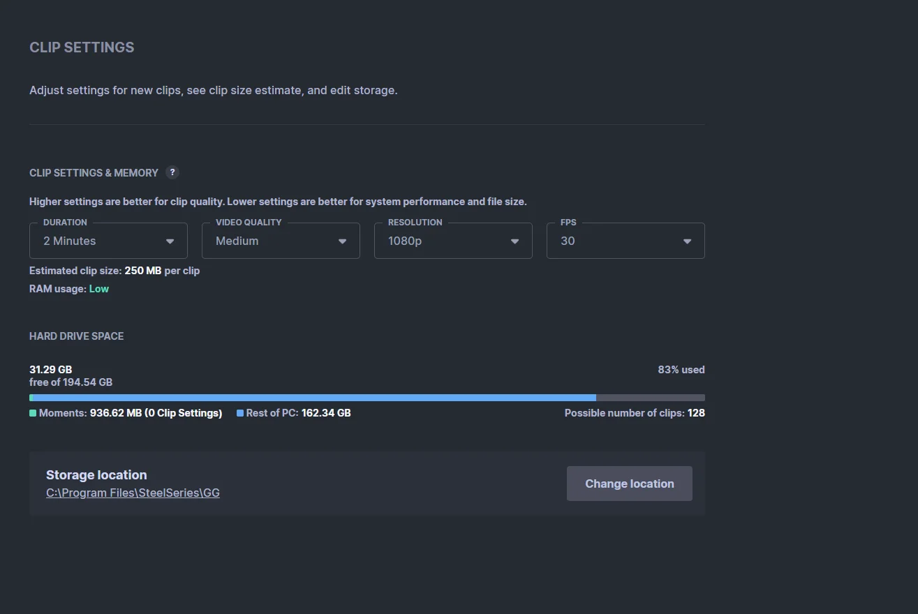The height and width of the screenshot is (614, 918).
Task: Click "Possible number of clips: 128" text
Action: tap(635, 413)
